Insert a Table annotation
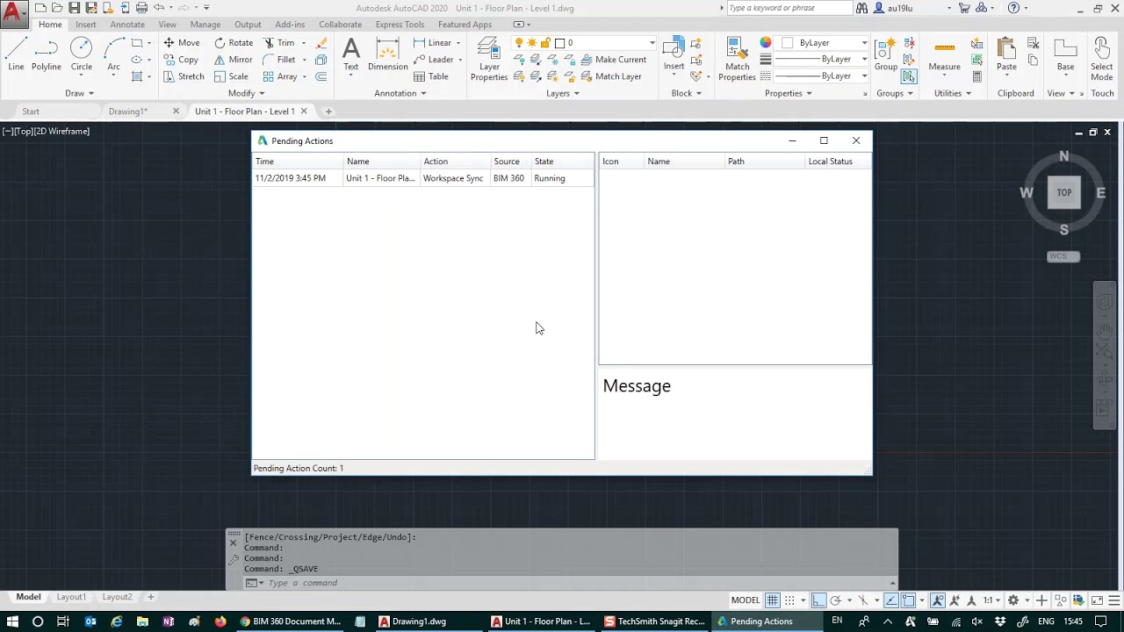The height and width of the screenshot is (632, 1124). pyautogui.click(x=431, y=76)
